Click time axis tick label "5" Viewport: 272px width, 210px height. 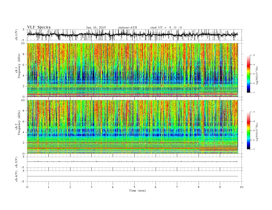pyautogui.click(x=134, y=187)
